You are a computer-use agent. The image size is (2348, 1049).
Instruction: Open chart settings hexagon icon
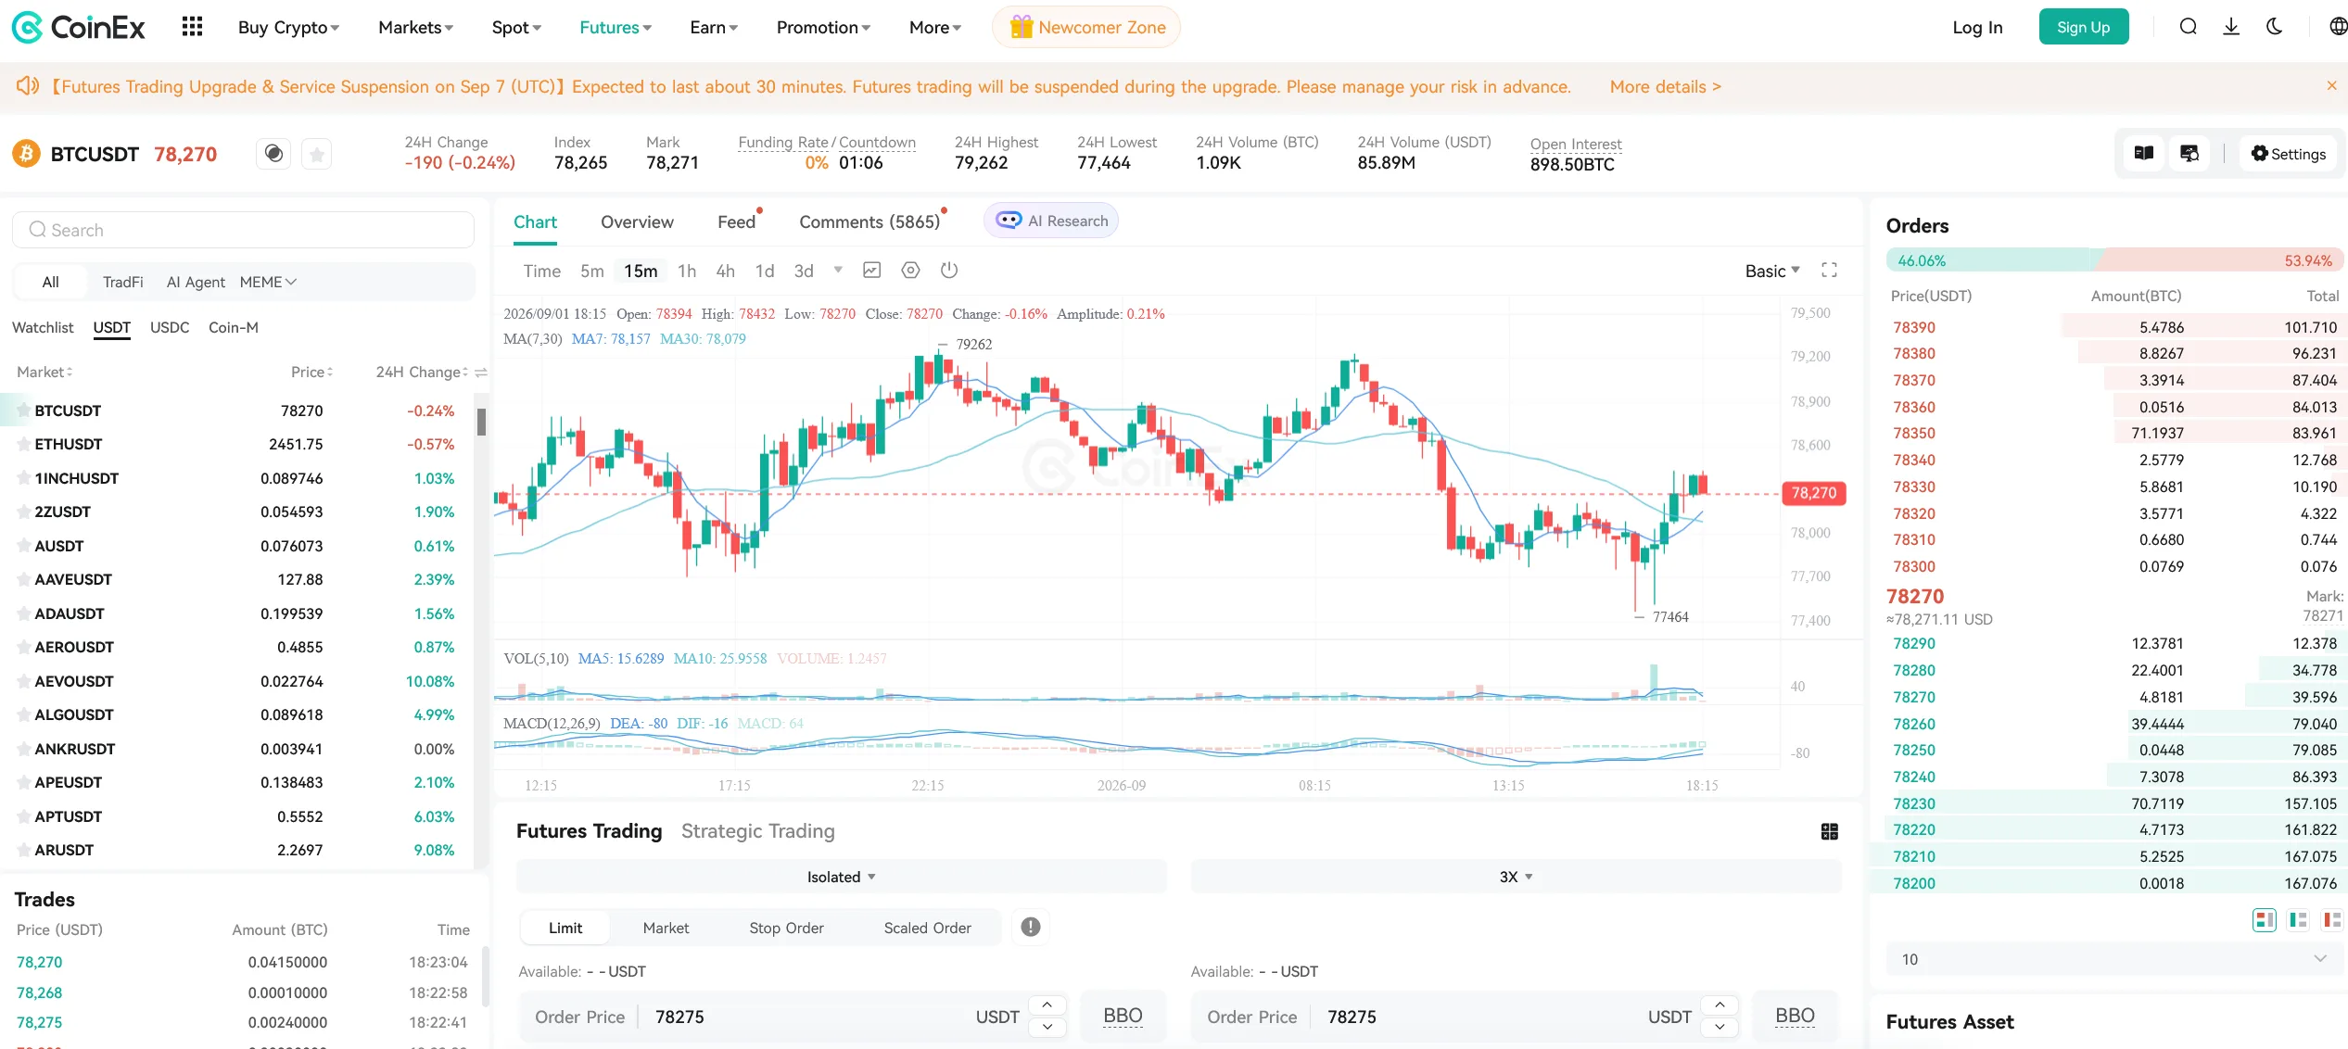tap(911, 271)
